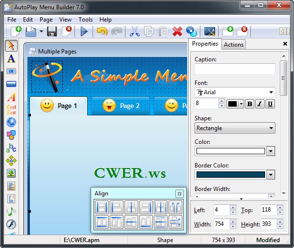
Task: Toggle Italic font style button
Action: [x=260, y=104]
